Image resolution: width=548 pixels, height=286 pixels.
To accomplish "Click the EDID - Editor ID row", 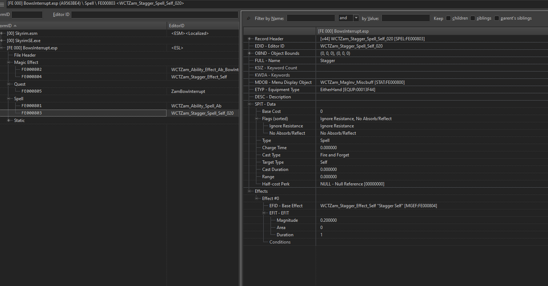I will [395, 46].
